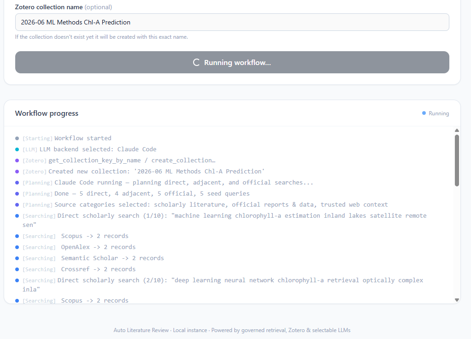The image size is (471, 339).
Task: Click the gray dot beside Workflow started
Action: (x=17, y=138)
